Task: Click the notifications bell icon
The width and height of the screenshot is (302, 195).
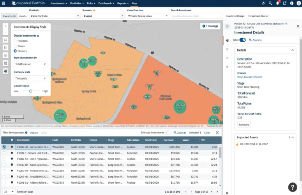Action: (278, 3)
